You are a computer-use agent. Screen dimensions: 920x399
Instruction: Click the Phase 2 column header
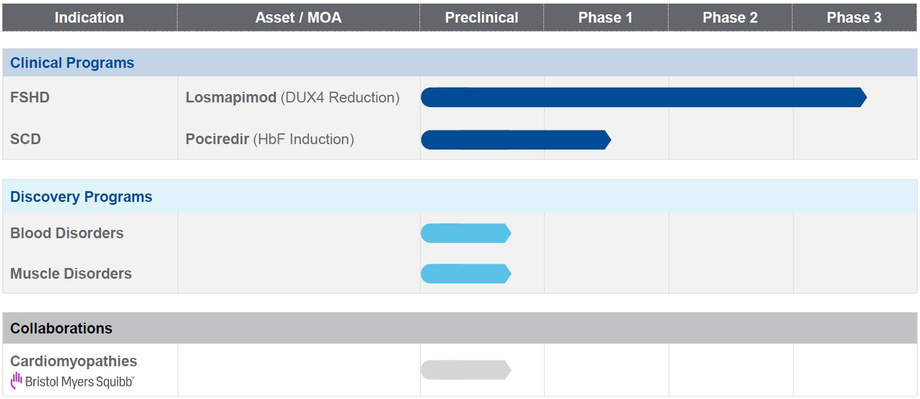point(730,18)
